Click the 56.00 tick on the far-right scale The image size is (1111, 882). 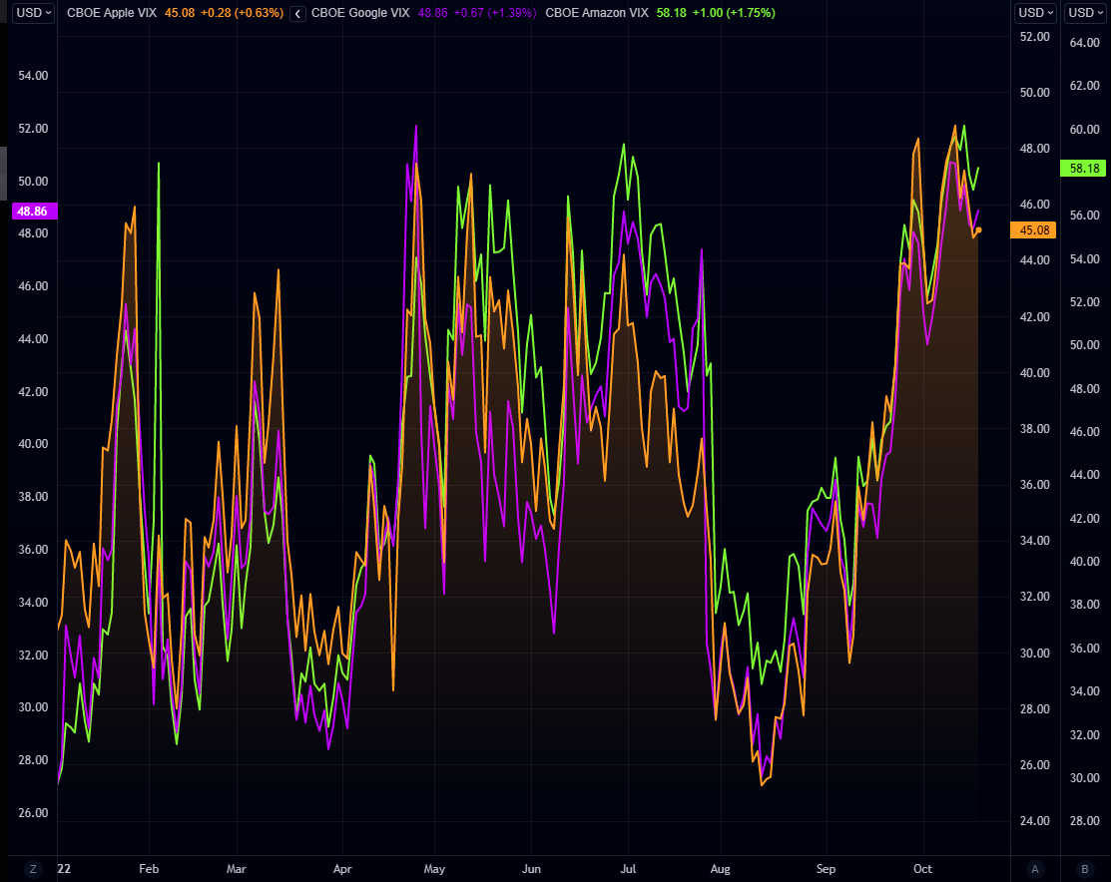[1084, 216]
